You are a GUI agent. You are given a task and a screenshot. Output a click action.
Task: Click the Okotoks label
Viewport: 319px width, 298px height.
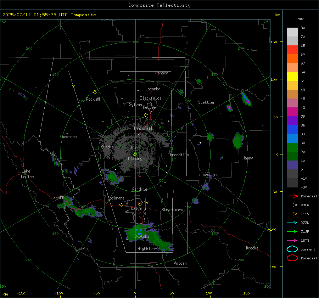[142, 236]
